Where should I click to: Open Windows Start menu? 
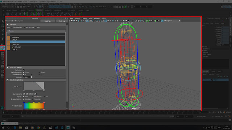click(3, 127)
